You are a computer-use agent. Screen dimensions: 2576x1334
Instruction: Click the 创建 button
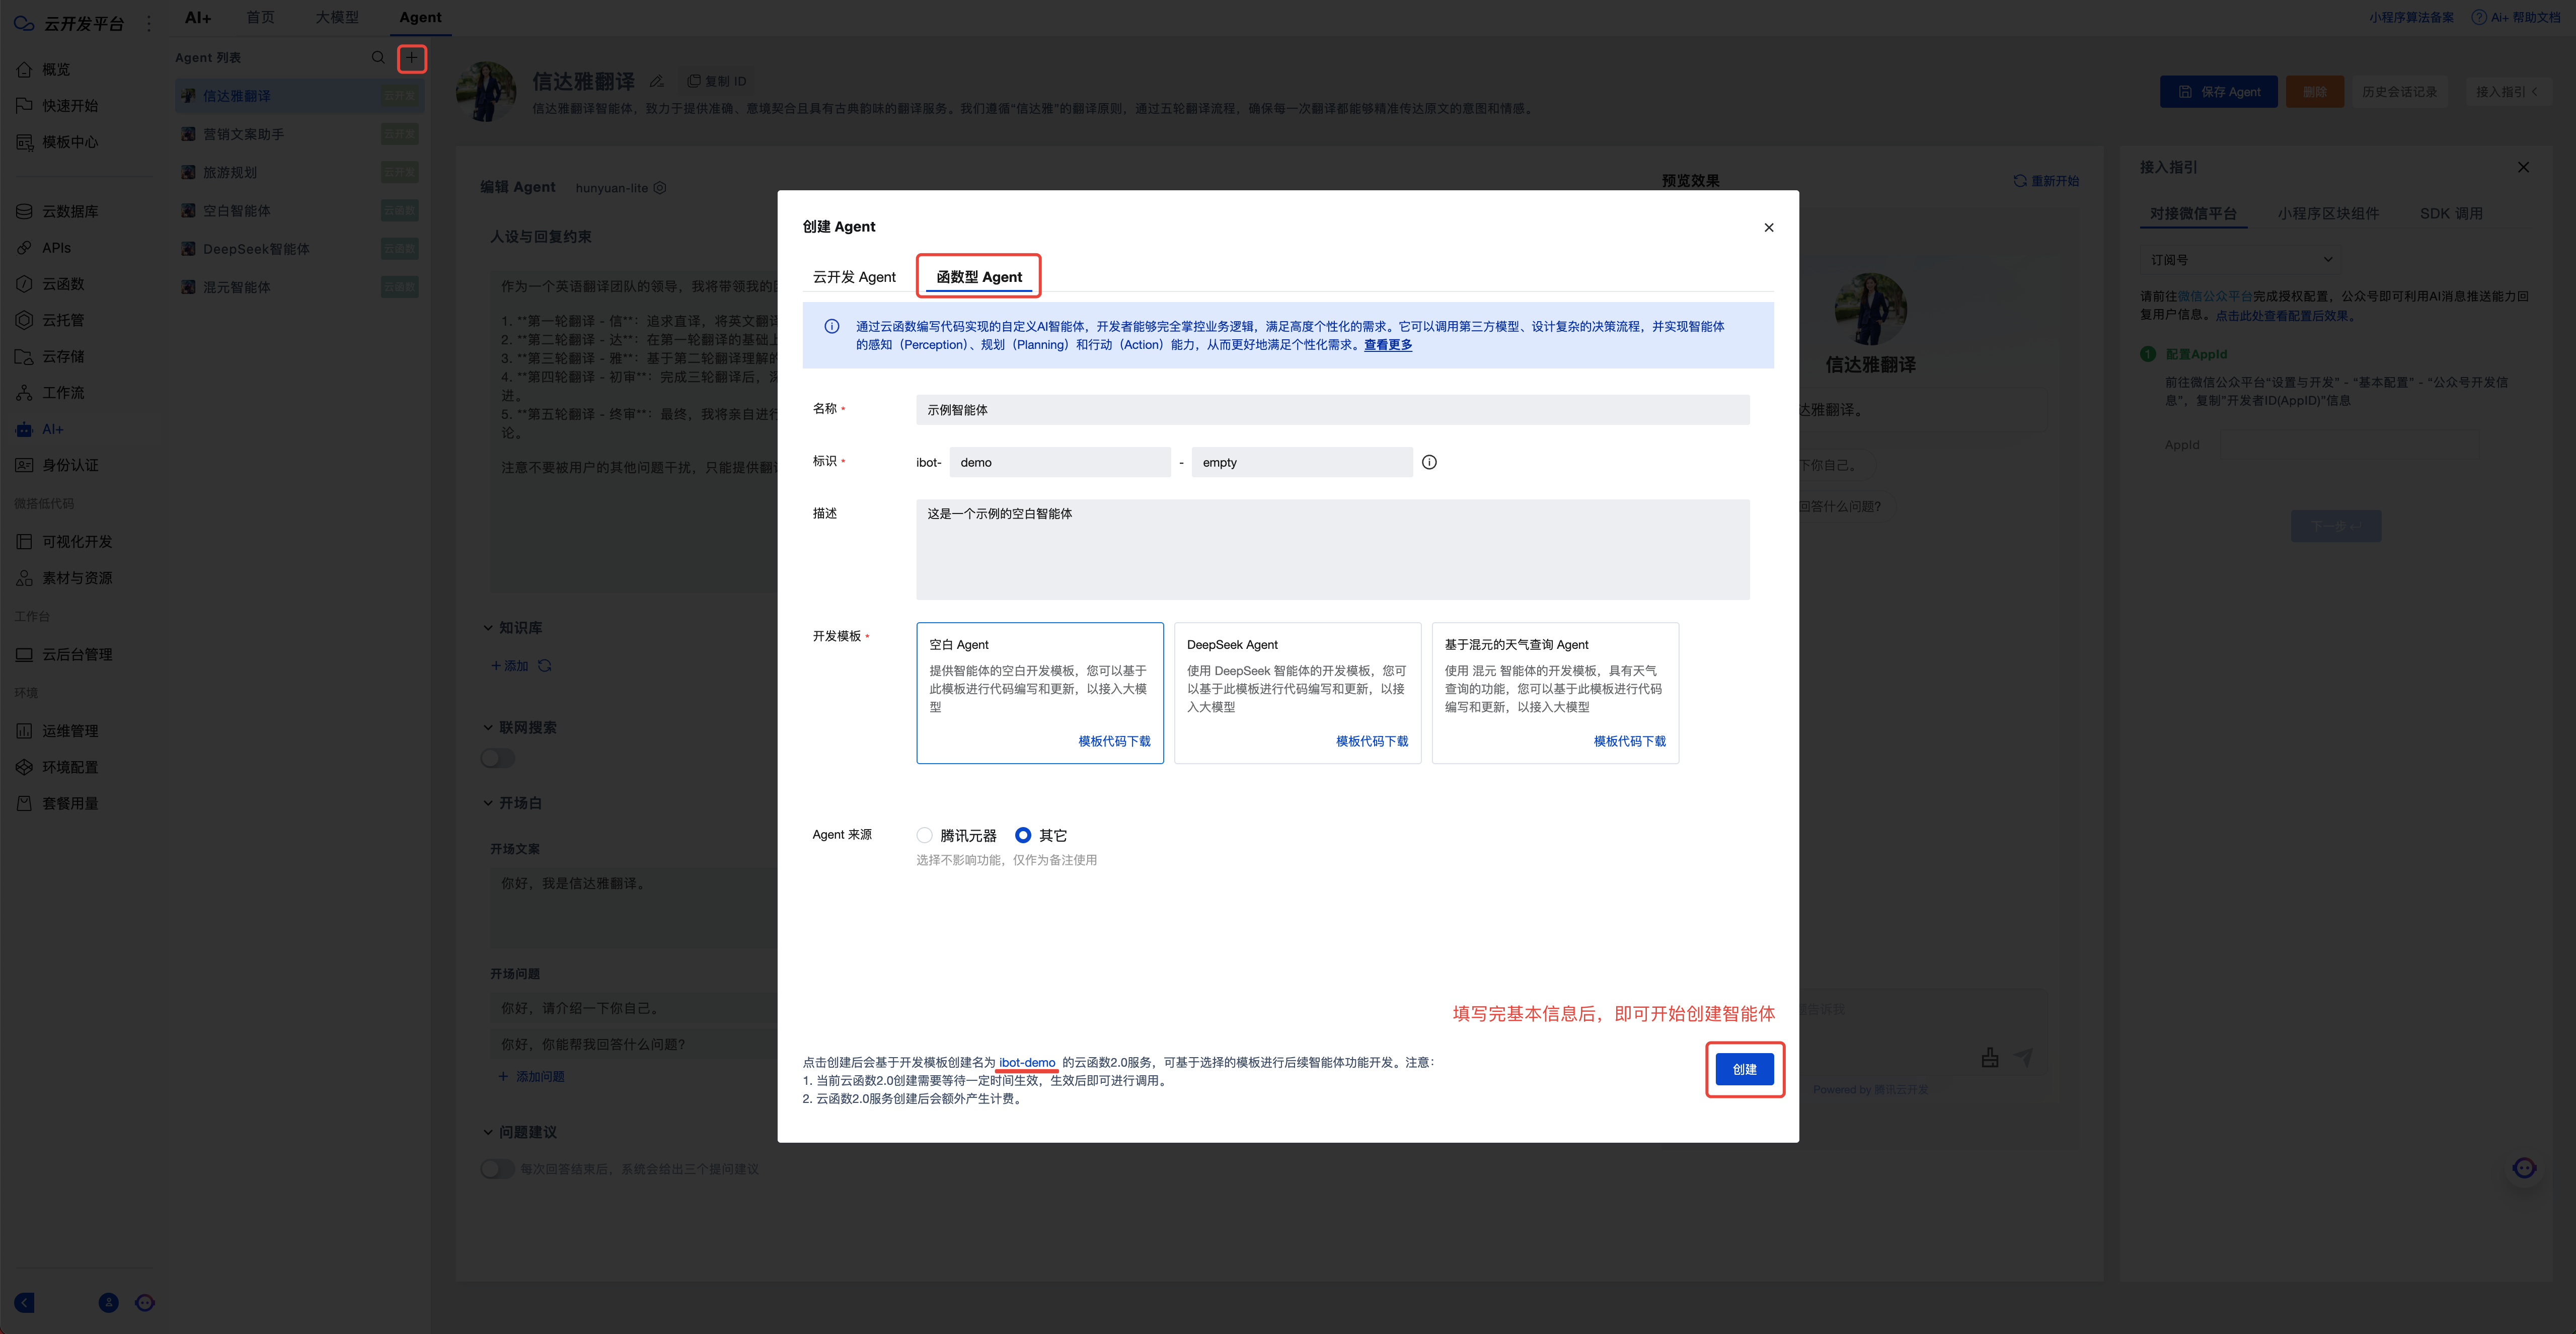click(x=1744, y=1069)
